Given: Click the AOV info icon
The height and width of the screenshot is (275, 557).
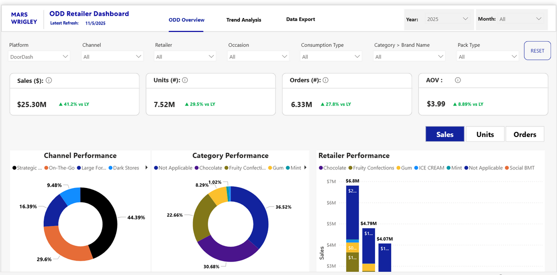Looking at the screenshot, I should tap(458, 80).
